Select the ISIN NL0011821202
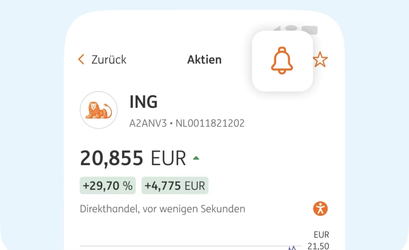409x250 pixels. 210,123
